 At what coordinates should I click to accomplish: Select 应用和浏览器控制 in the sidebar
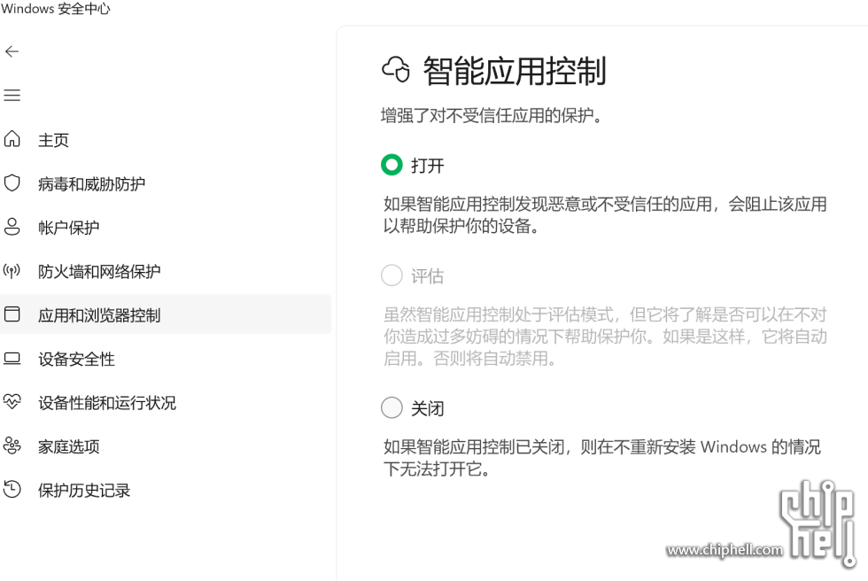[166, 314]
